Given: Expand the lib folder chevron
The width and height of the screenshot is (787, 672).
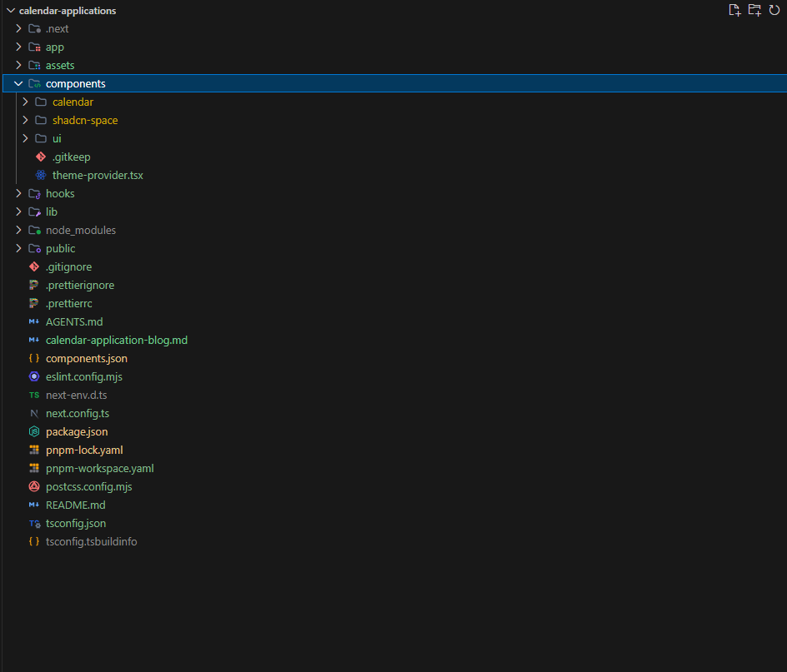Looking at the screenshot, I should coord(18,212).
